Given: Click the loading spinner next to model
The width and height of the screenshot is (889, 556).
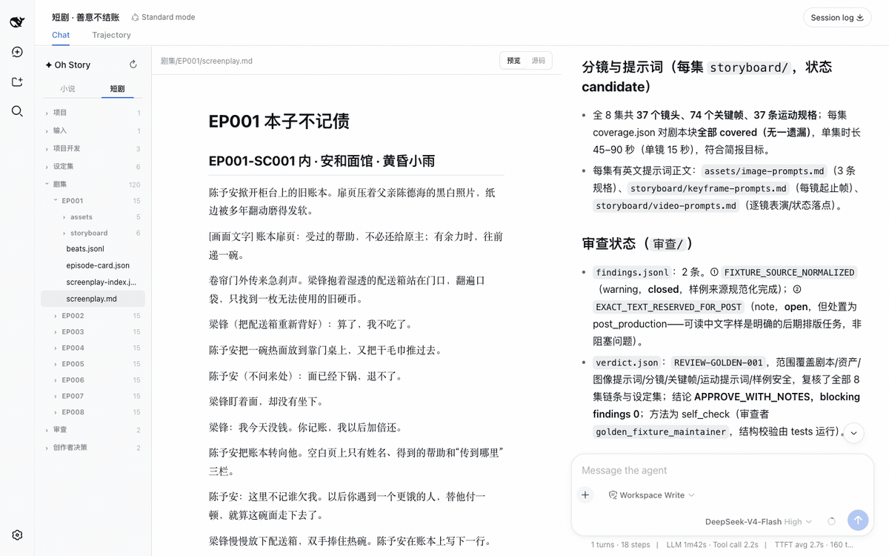Looking at the screenshot, I should (831, 521).
